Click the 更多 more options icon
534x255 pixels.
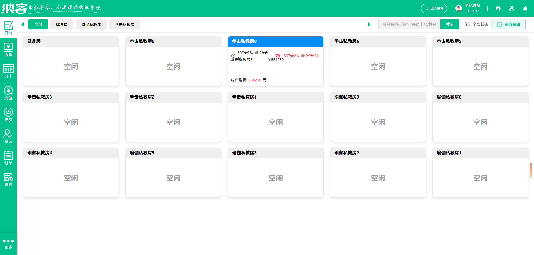click(8, 243)
